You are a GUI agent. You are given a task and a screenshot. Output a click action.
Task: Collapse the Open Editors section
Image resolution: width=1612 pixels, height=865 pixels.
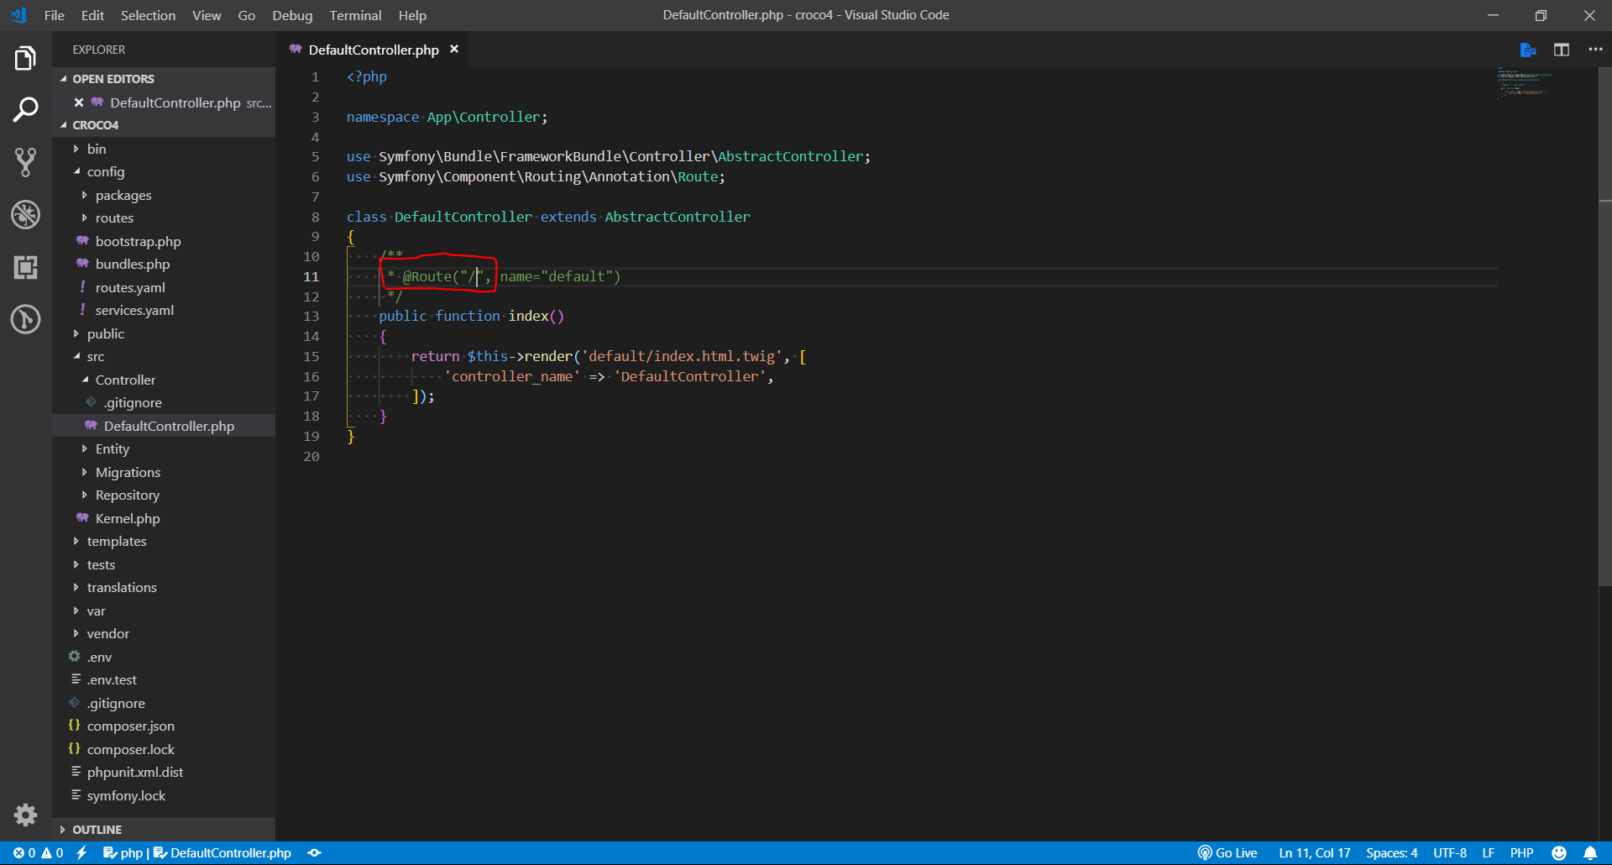164,79
